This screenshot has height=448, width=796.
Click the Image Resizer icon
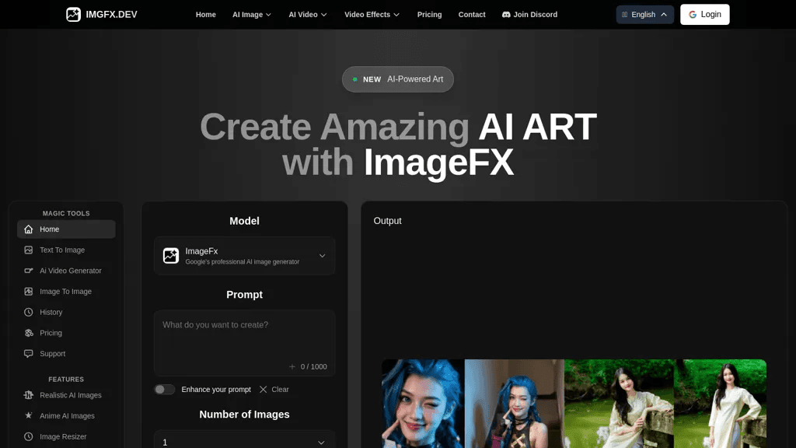coord(29,436)
